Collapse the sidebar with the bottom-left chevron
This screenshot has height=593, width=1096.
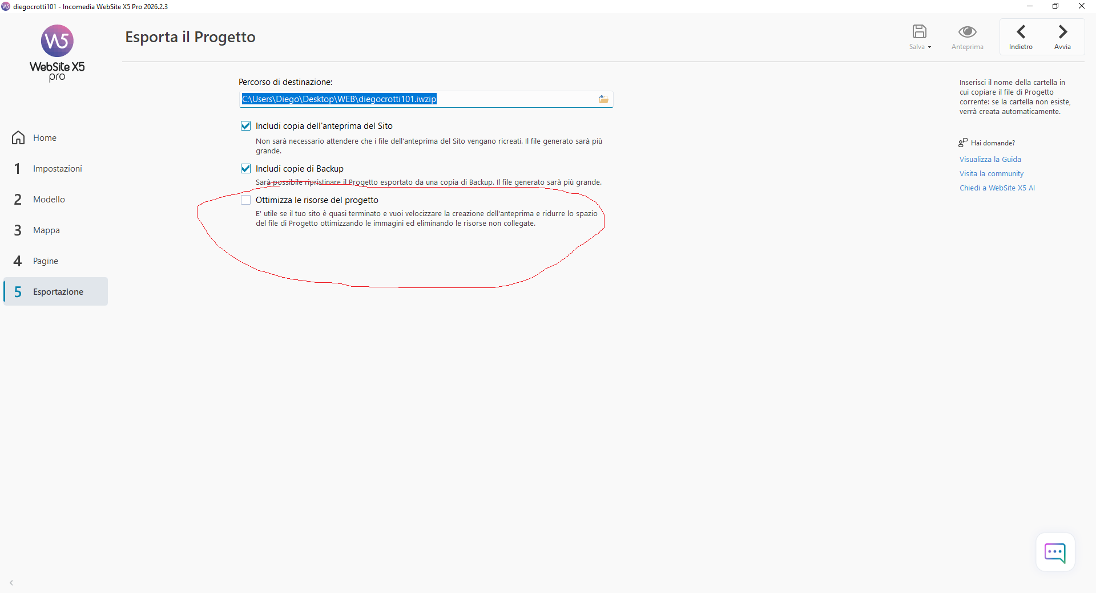coord(11,583)
